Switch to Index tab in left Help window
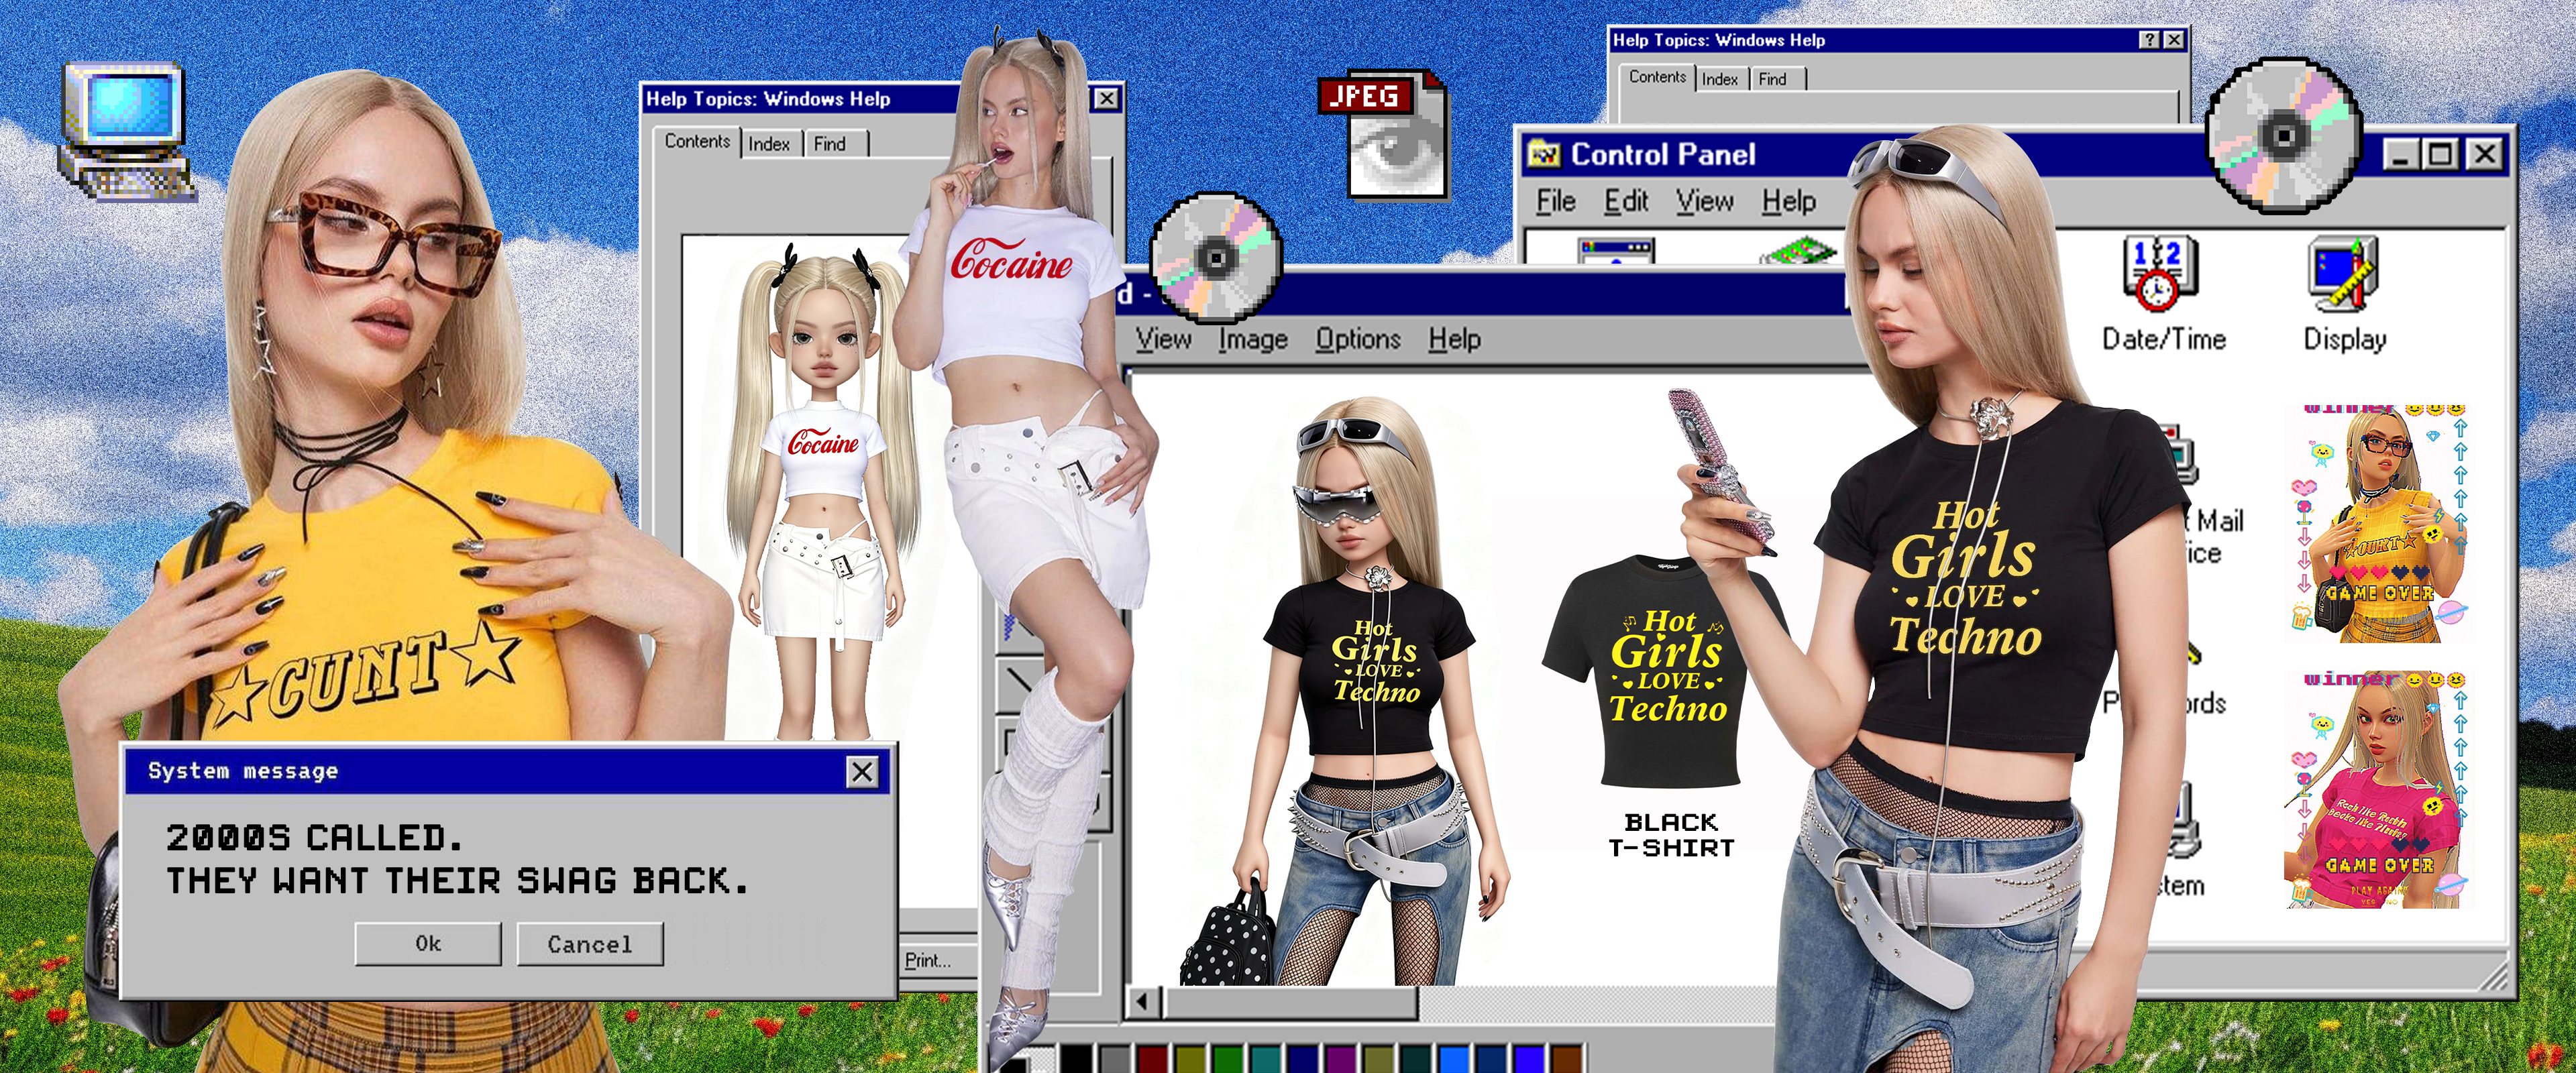The height and width of the screenshot is (1073, 2576). coord(769,144)
